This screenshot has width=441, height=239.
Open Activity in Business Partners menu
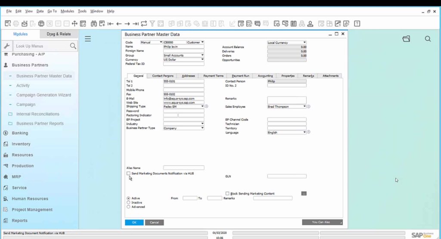coord(23,85)
